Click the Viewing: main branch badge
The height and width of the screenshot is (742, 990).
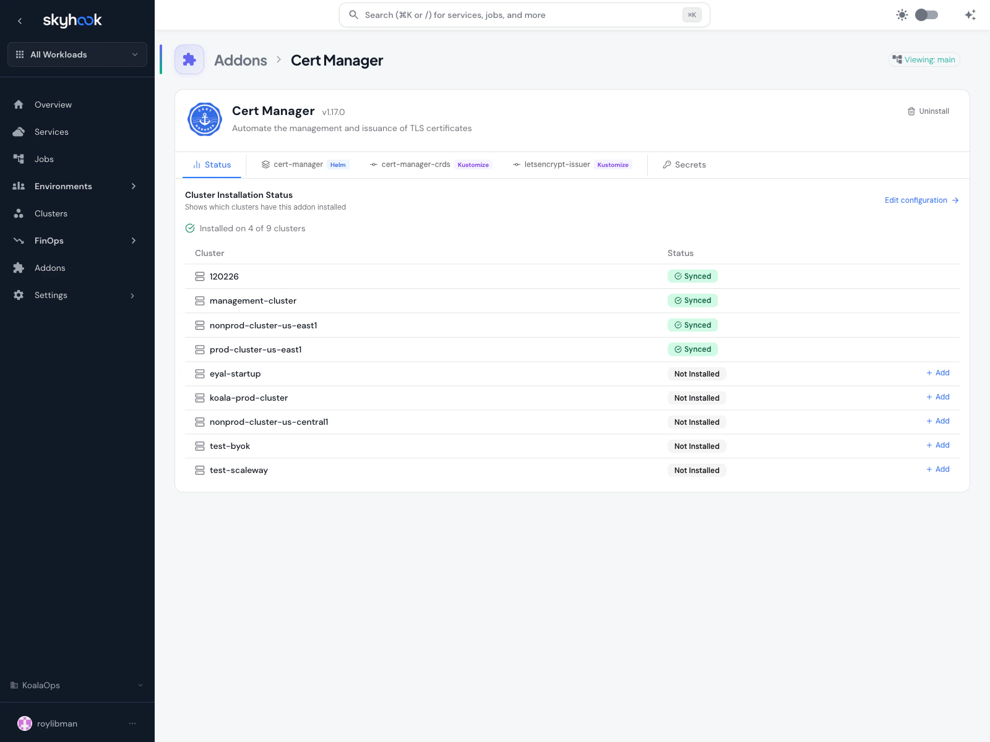(924, 59)
